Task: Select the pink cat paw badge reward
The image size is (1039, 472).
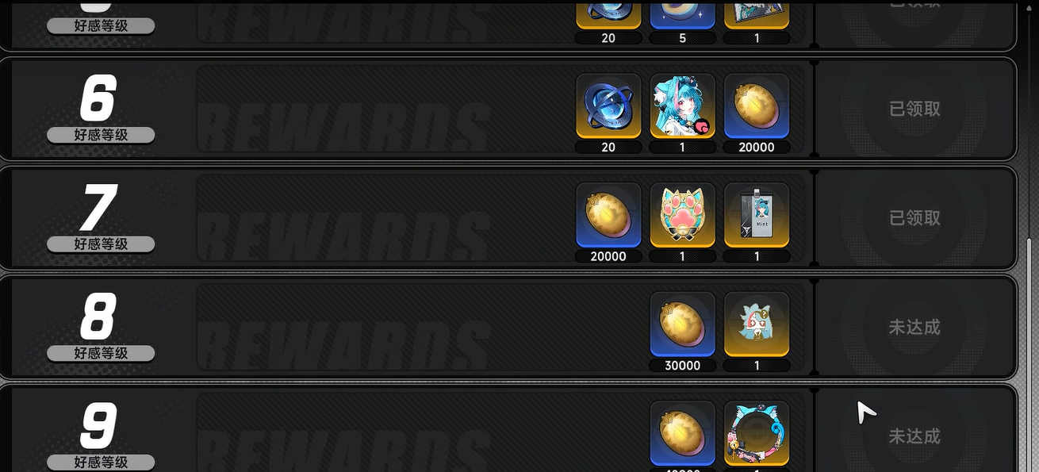Action: (x=682, y=215)
